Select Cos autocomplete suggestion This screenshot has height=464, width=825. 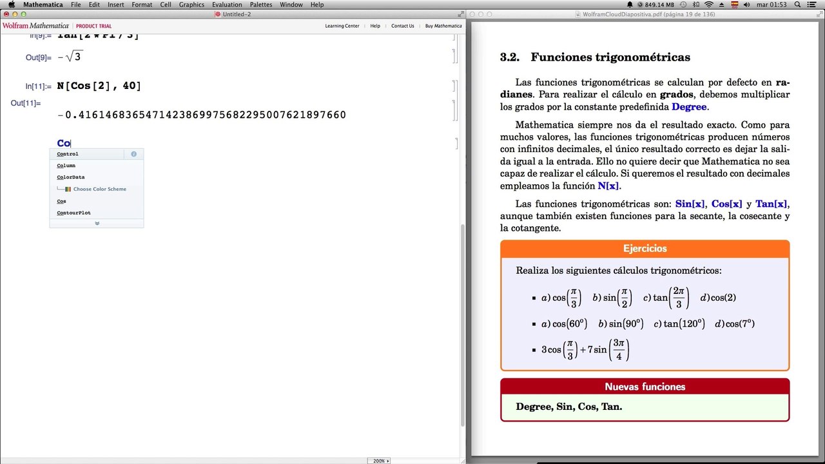[97, 201]
